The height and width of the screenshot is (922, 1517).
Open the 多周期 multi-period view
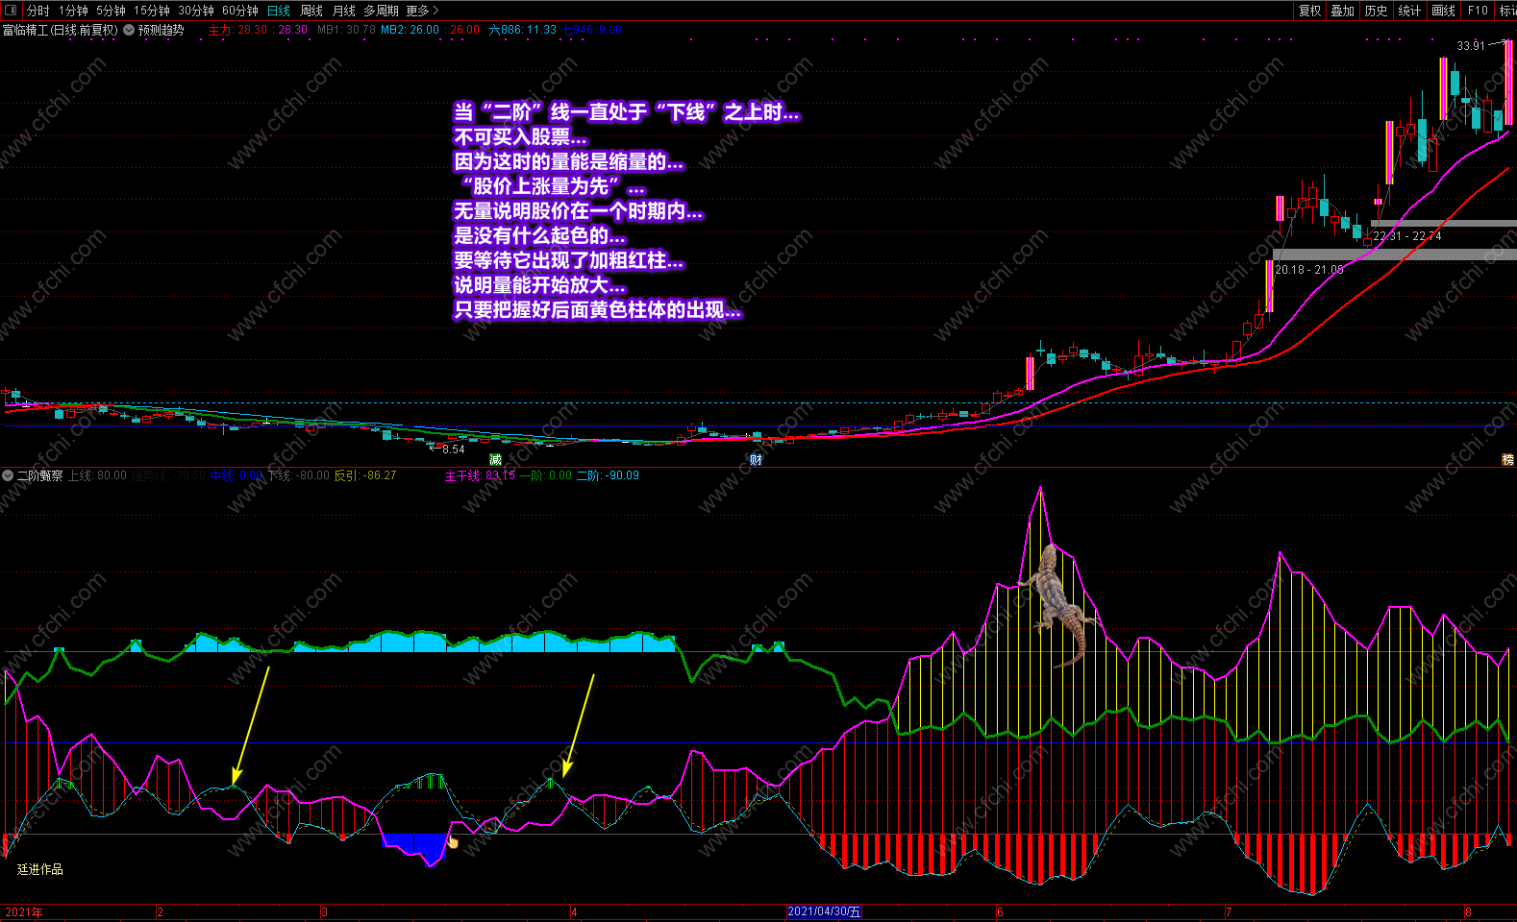(x=382, y=11)
